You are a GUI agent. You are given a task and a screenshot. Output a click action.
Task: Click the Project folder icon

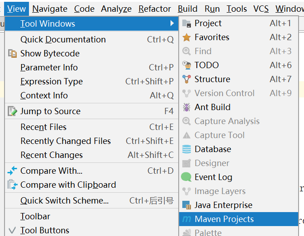[186, 23]
